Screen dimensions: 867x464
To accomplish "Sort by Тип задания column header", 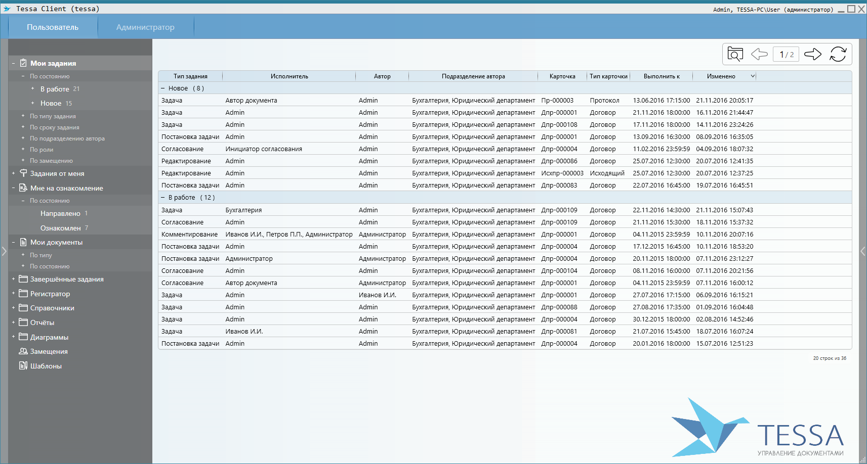I will (190, 76).
